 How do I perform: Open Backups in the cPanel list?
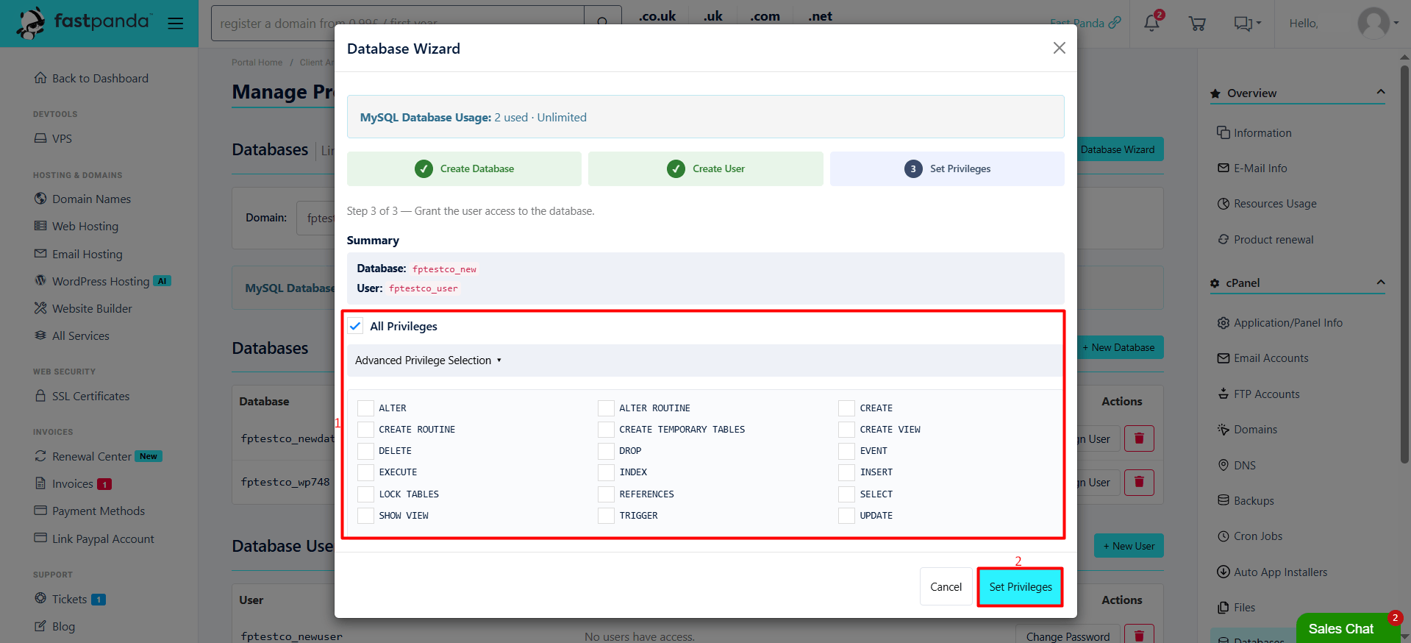coord(1246,501)
